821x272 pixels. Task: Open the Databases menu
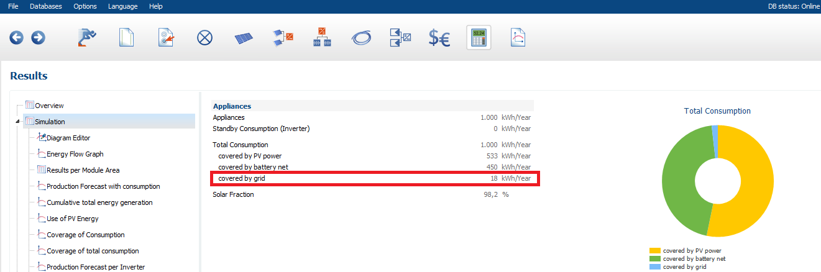click(x=46, y=6)
